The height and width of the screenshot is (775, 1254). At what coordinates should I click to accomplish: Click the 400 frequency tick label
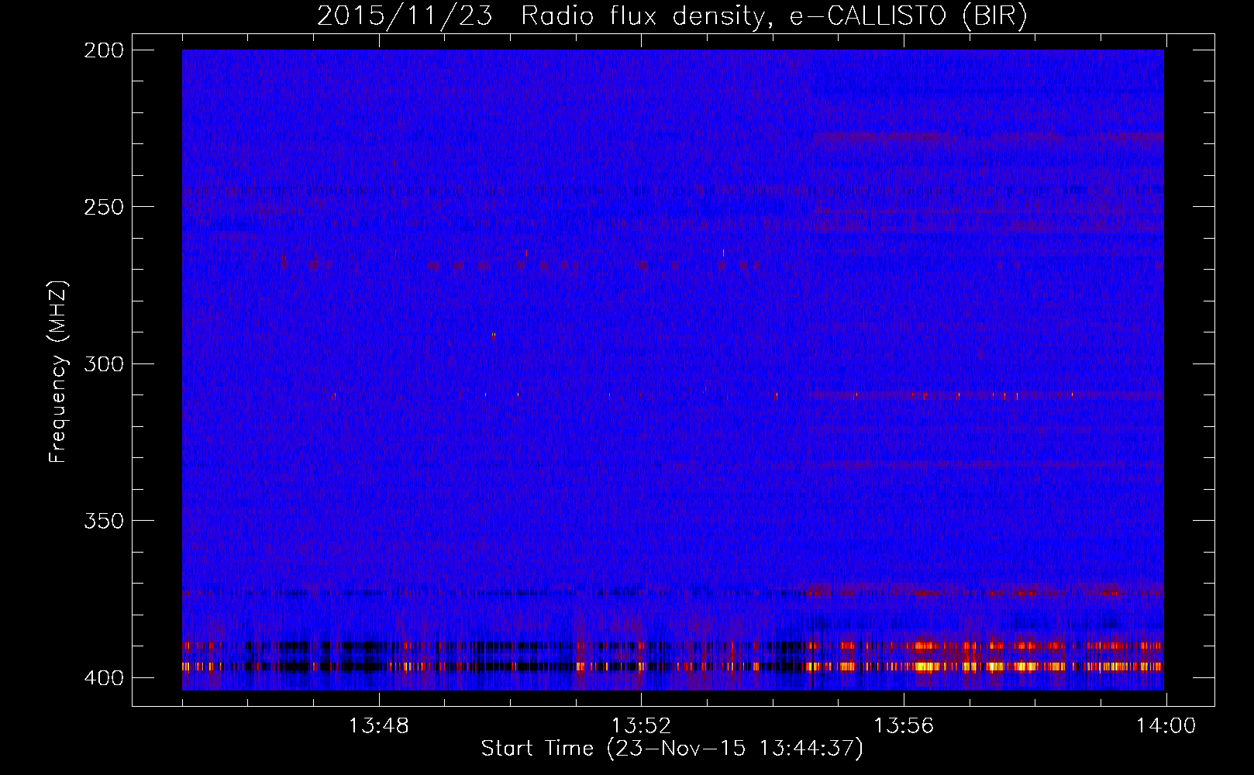tap(104, 678)
